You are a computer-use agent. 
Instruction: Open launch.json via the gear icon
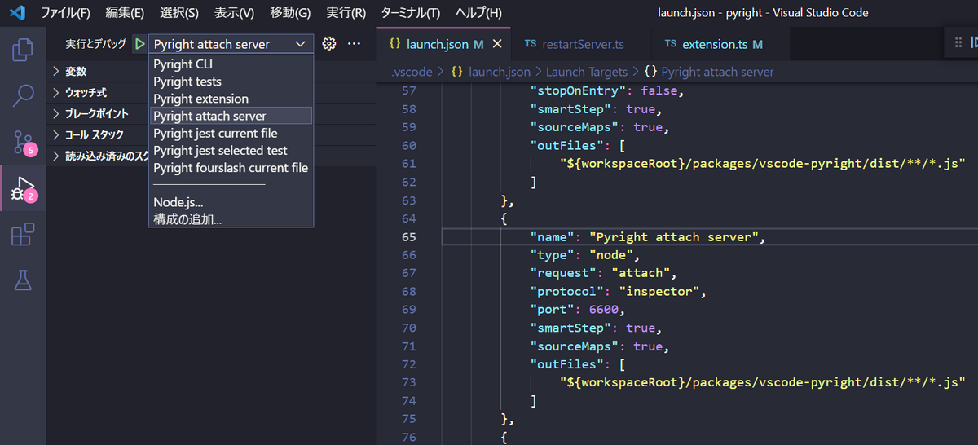coord(329,44)
